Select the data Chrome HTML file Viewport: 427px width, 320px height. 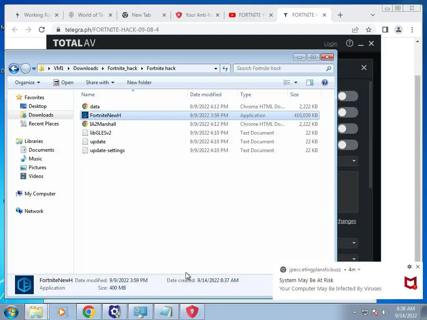[x=199, y=106]
